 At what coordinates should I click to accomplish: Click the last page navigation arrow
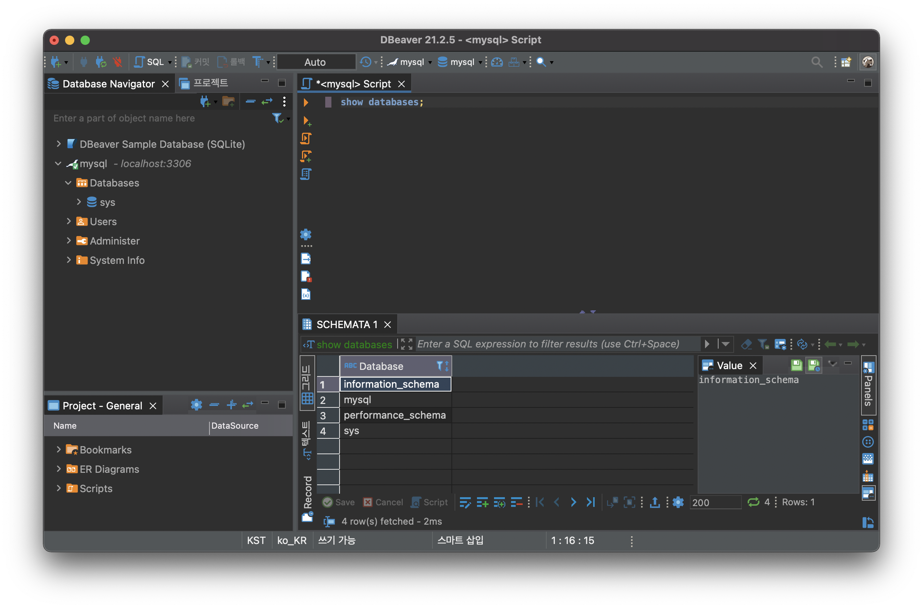coord(590,502)
